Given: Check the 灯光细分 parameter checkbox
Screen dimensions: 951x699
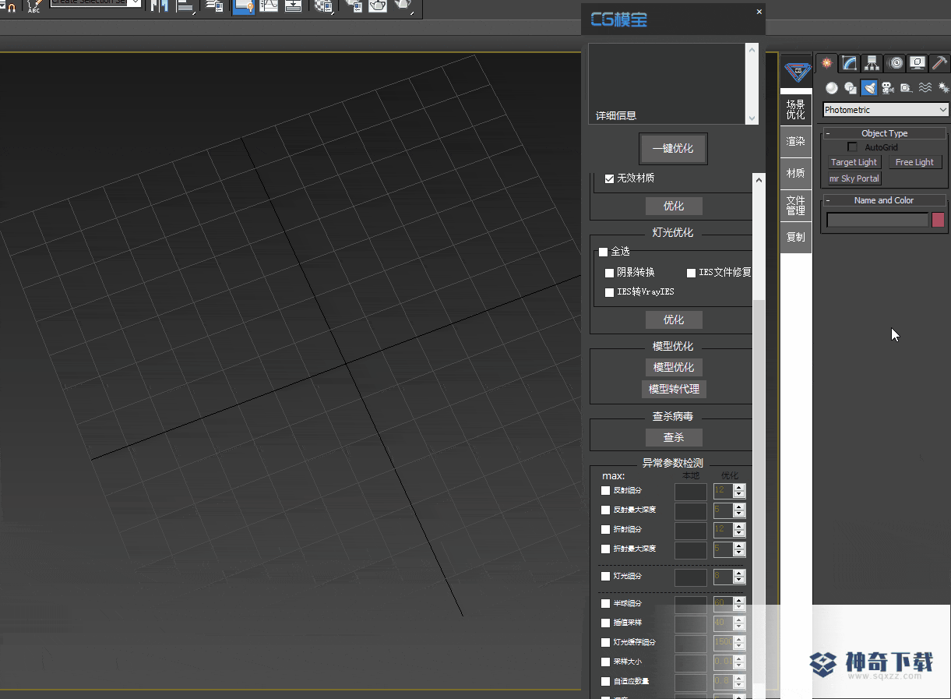Looking at the screenshot, I should (606, 576).
